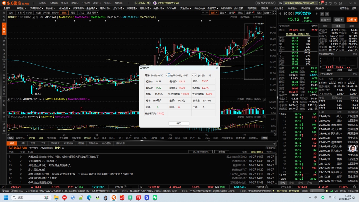Select 龙虎榜 in the left sidebar
Screen dimensions: 359x202
(x=4, y=127)
